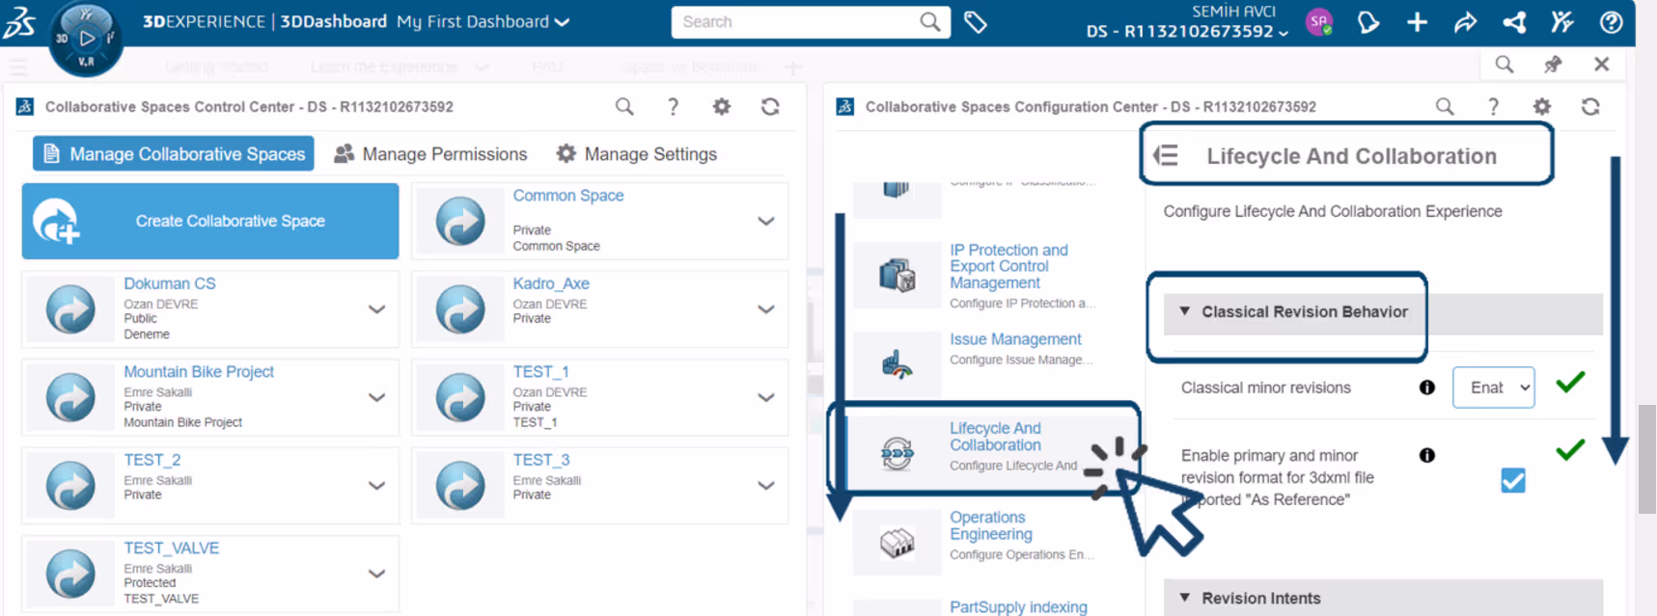Click the tag icon beside search
Image resolution: width=1657 pixels, height=616 pixels.
click(976, 21)
